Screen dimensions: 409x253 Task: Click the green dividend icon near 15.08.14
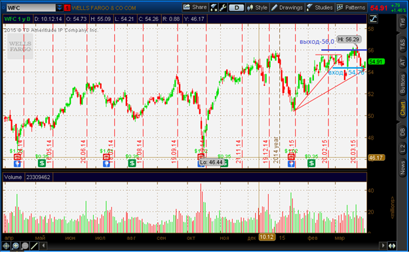(132, 163)
